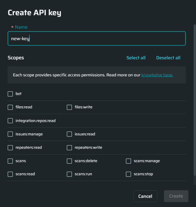Viewport: 196px width, 207px height.
Task: Open the knowledge base link
Action: [157, 75]
